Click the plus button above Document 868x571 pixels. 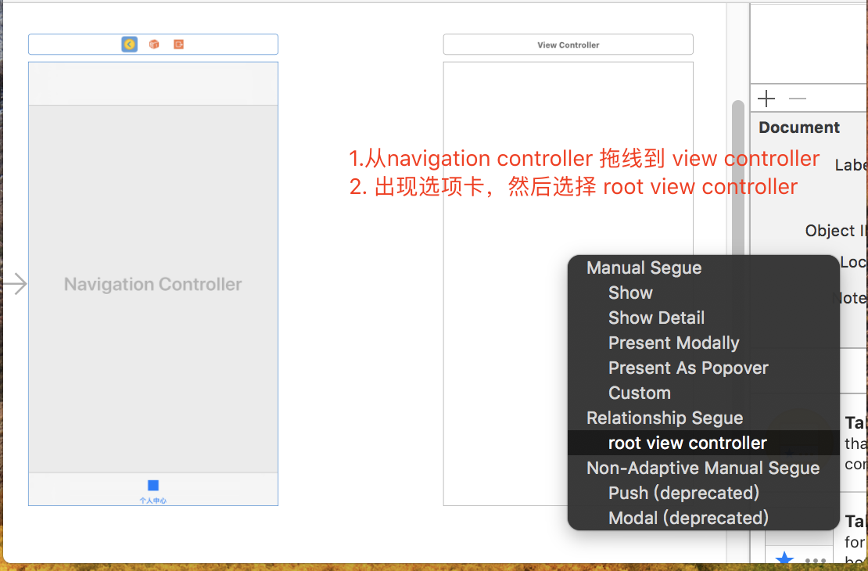pyautogui.click(x=766, y=99)
